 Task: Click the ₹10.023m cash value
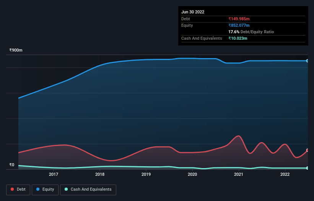tap(238, 38)
